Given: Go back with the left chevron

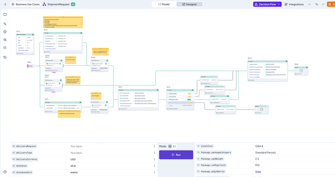Looking at the screenshot, I should [5, 4].
